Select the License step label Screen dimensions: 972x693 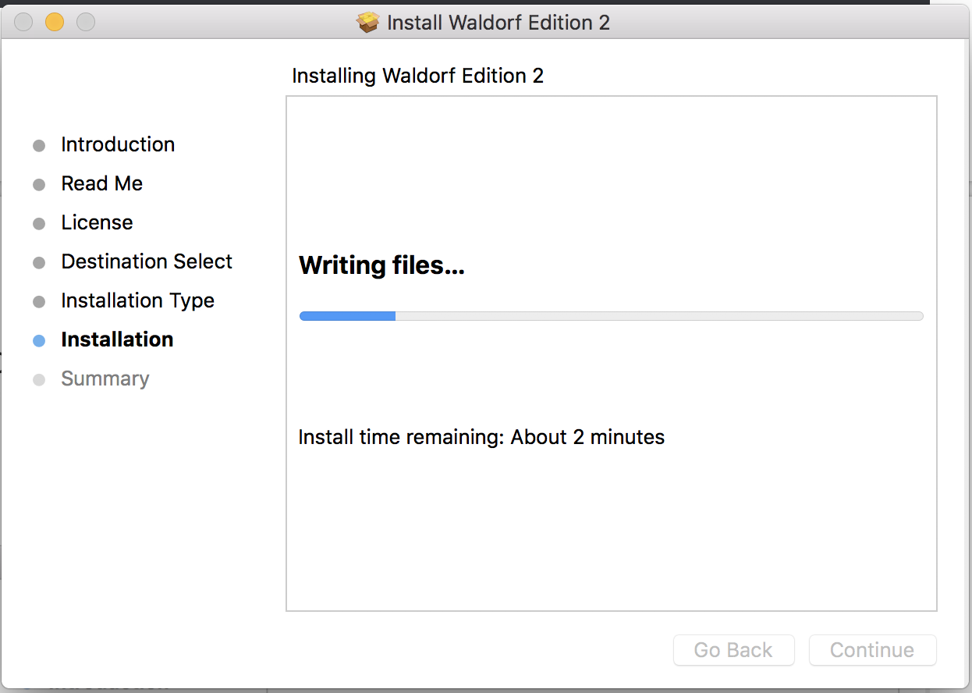[97, 222]
